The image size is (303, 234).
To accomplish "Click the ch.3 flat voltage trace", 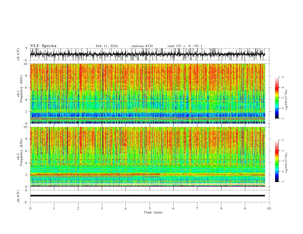I will click(147, 196).
